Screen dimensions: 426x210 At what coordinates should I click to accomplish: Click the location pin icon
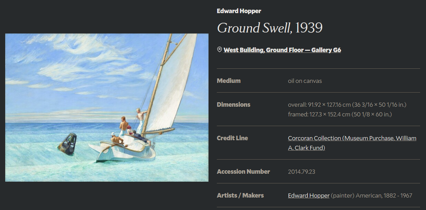coord(219,50)
